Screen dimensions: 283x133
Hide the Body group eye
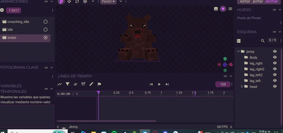[275, 57]
